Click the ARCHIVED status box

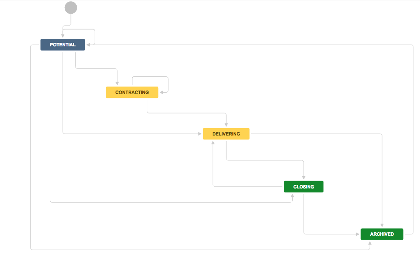(382, 234)
